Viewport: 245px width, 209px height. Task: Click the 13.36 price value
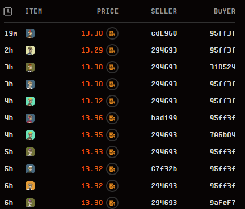tap(92, 118)
